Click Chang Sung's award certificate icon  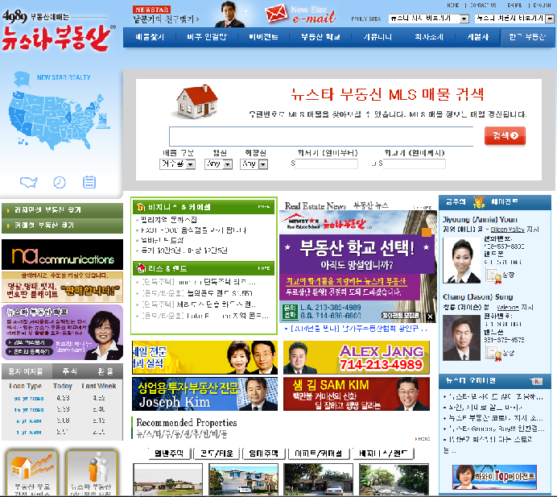point(493,354)
